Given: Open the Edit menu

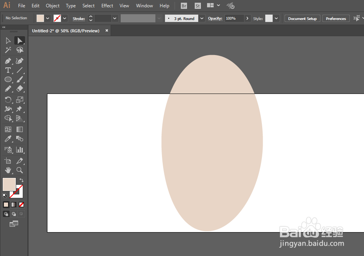Looking at the screenshot, I should pos(35,6).
